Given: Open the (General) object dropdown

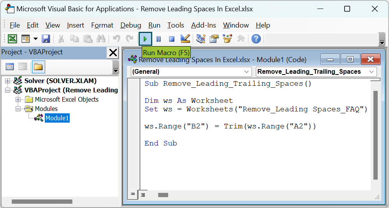Looking at the screenshot, I should (x=191, y=72).
